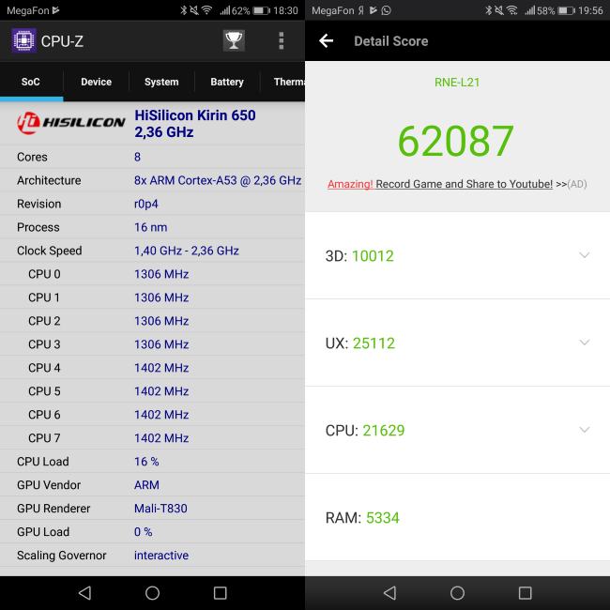Tap Bluetooth icon in Detail Score status bar
The width and height of the screenshot is (610, 610).
[489, 10]
